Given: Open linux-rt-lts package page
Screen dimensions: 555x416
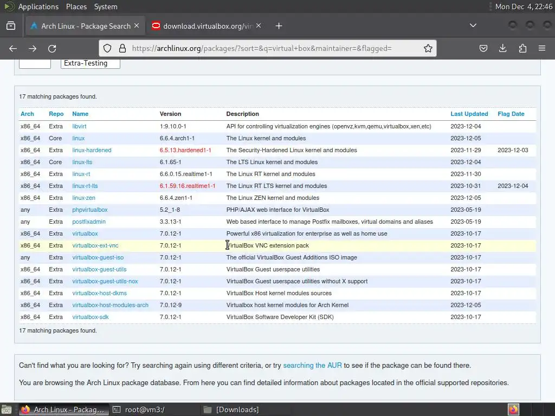Looking at the screenshot, I should pyautogui.click(x=85, y=186).
